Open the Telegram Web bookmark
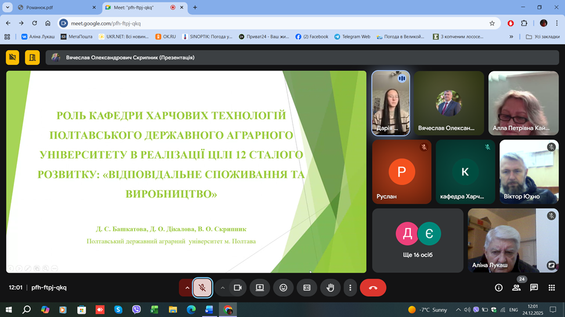565x317 pixels. point(352,36)
